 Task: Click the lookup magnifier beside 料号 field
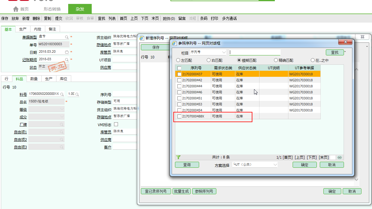tap(62, 94)
